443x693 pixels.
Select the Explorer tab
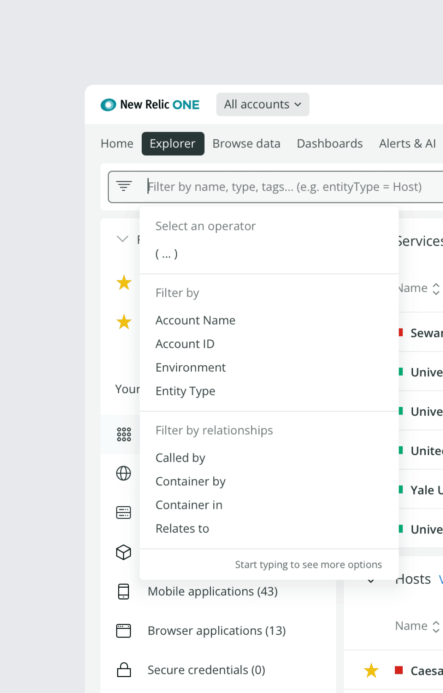(173, 144)
